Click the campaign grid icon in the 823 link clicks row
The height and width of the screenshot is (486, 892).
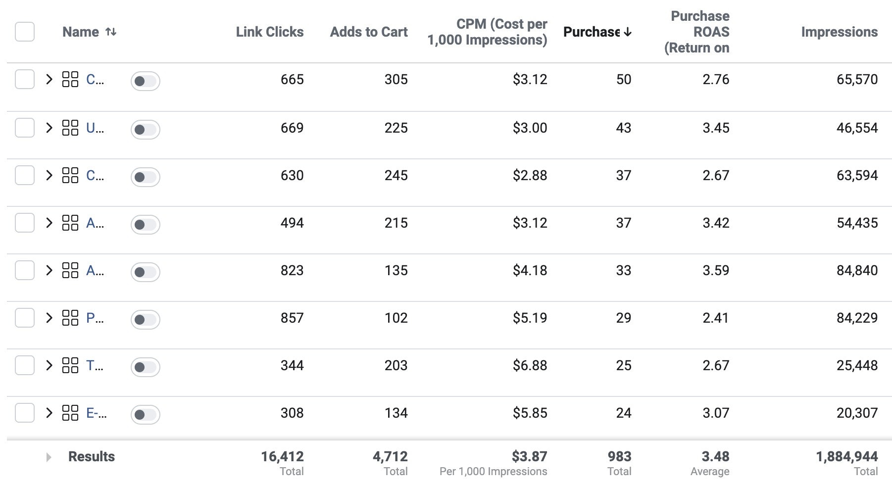pos(70,270)
